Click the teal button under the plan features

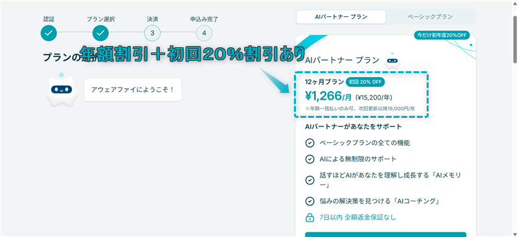[385, 234]
